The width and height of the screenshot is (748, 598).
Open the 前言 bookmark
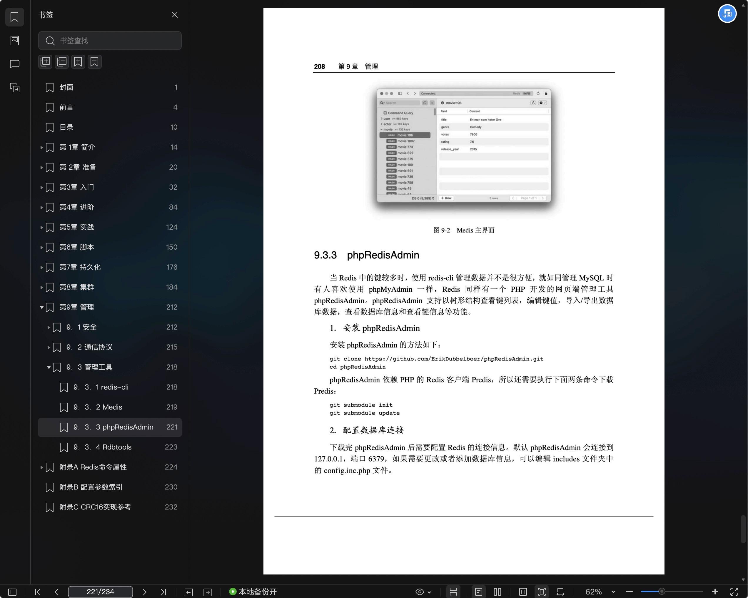(110, 108)
